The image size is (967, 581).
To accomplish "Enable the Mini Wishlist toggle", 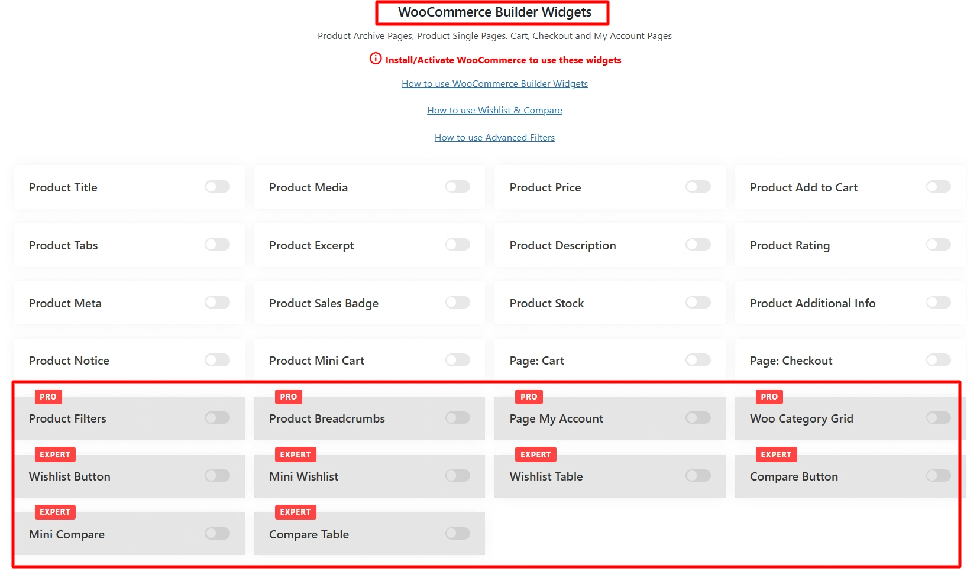I will tap(458, 476).
